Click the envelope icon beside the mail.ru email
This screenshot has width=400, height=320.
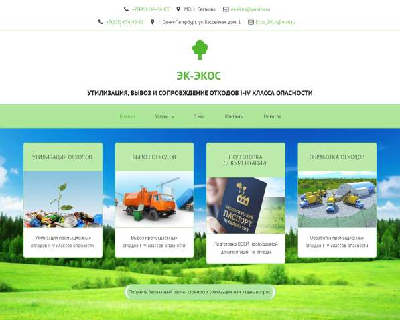[x=251, y=22]
